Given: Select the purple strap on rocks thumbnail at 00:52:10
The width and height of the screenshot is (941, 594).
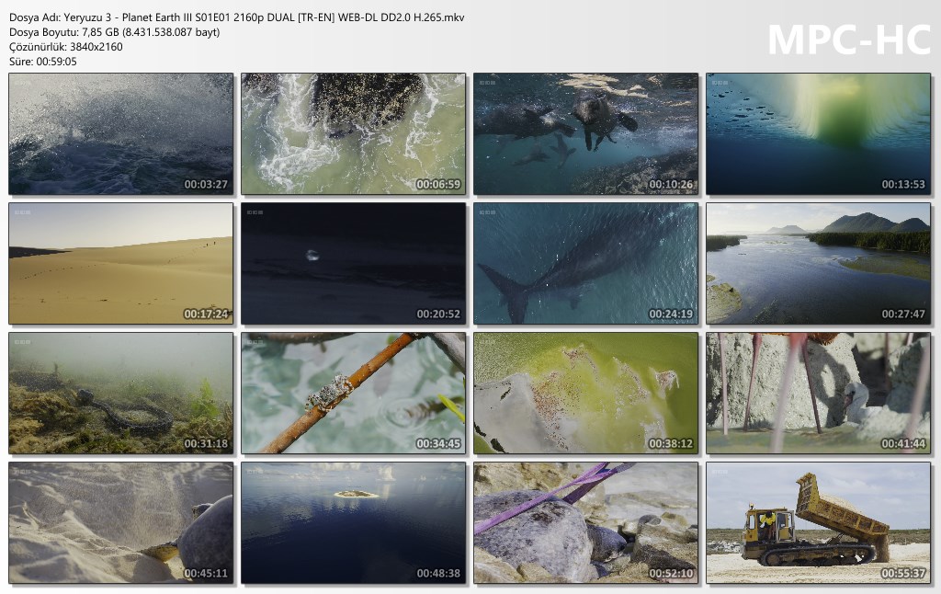Looking at the screenshot, I should click(x=585, y=523).
